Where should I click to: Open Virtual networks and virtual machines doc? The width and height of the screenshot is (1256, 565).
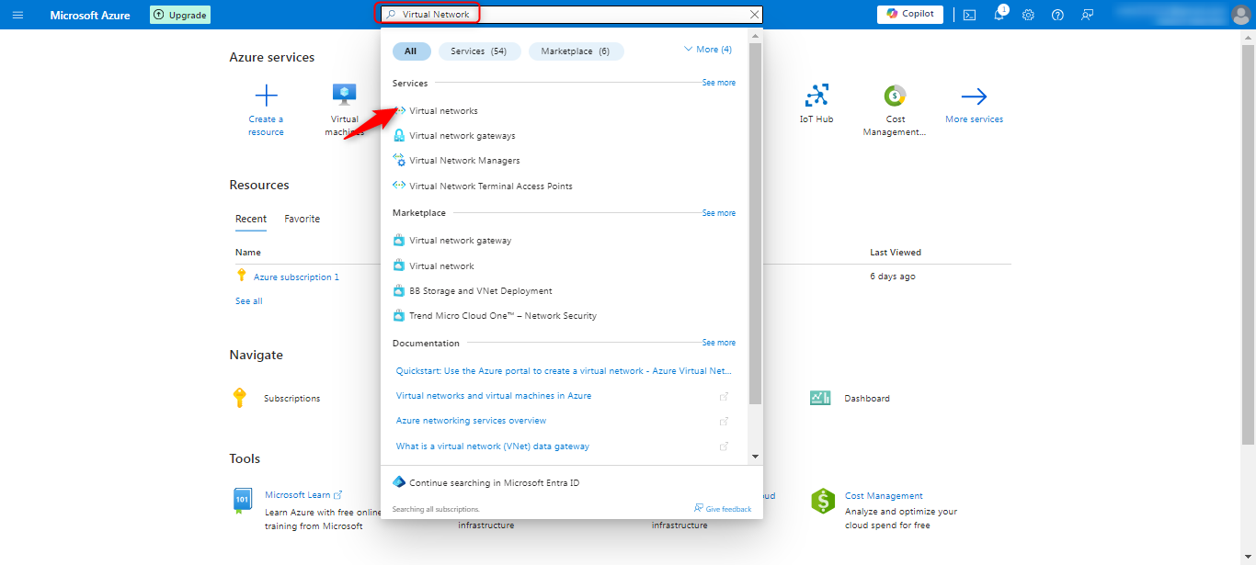pos(494,396)
